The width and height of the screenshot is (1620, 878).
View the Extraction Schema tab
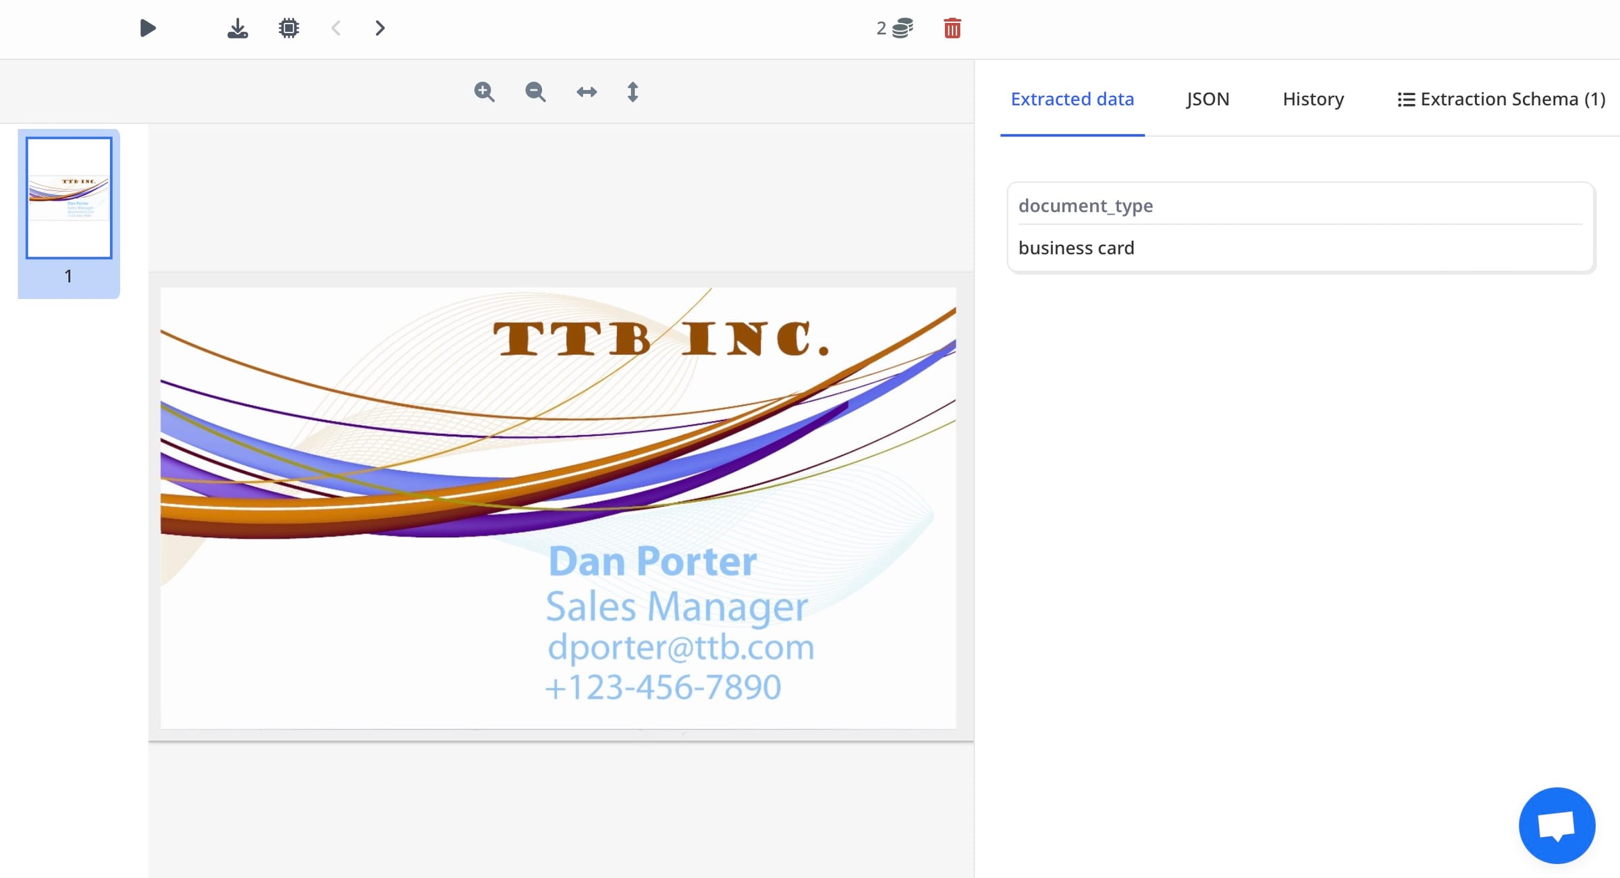(x=1501, y=99)
